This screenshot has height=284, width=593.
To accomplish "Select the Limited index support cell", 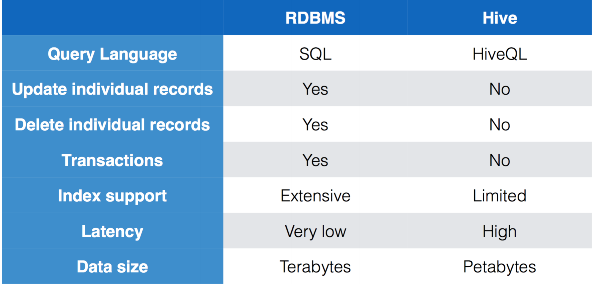I will pos(499,195).
